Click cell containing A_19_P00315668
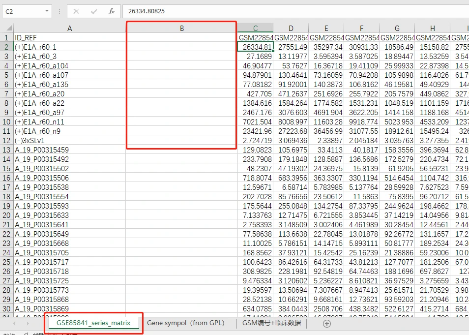This screenshot has height=335, width=469. point(69,244)
